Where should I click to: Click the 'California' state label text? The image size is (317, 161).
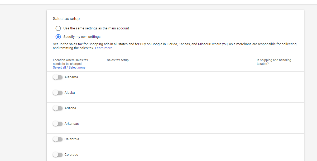pyautogui.click(x=72, y=139)
